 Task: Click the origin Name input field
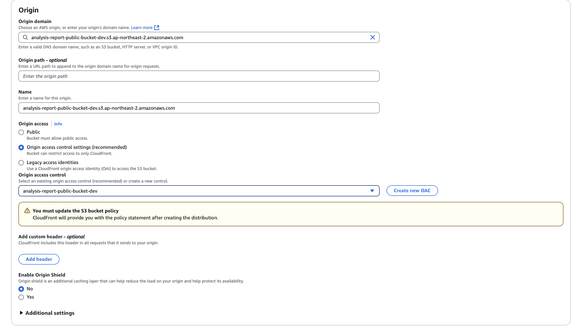(199, 108)
